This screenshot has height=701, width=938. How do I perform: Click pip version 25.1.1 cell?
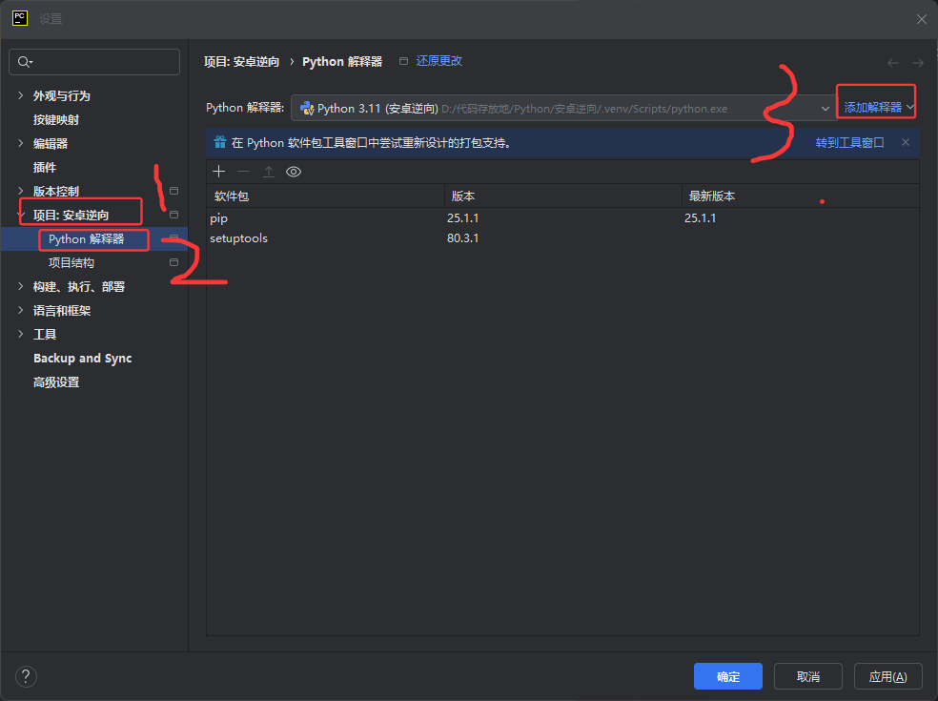point(463,217)
